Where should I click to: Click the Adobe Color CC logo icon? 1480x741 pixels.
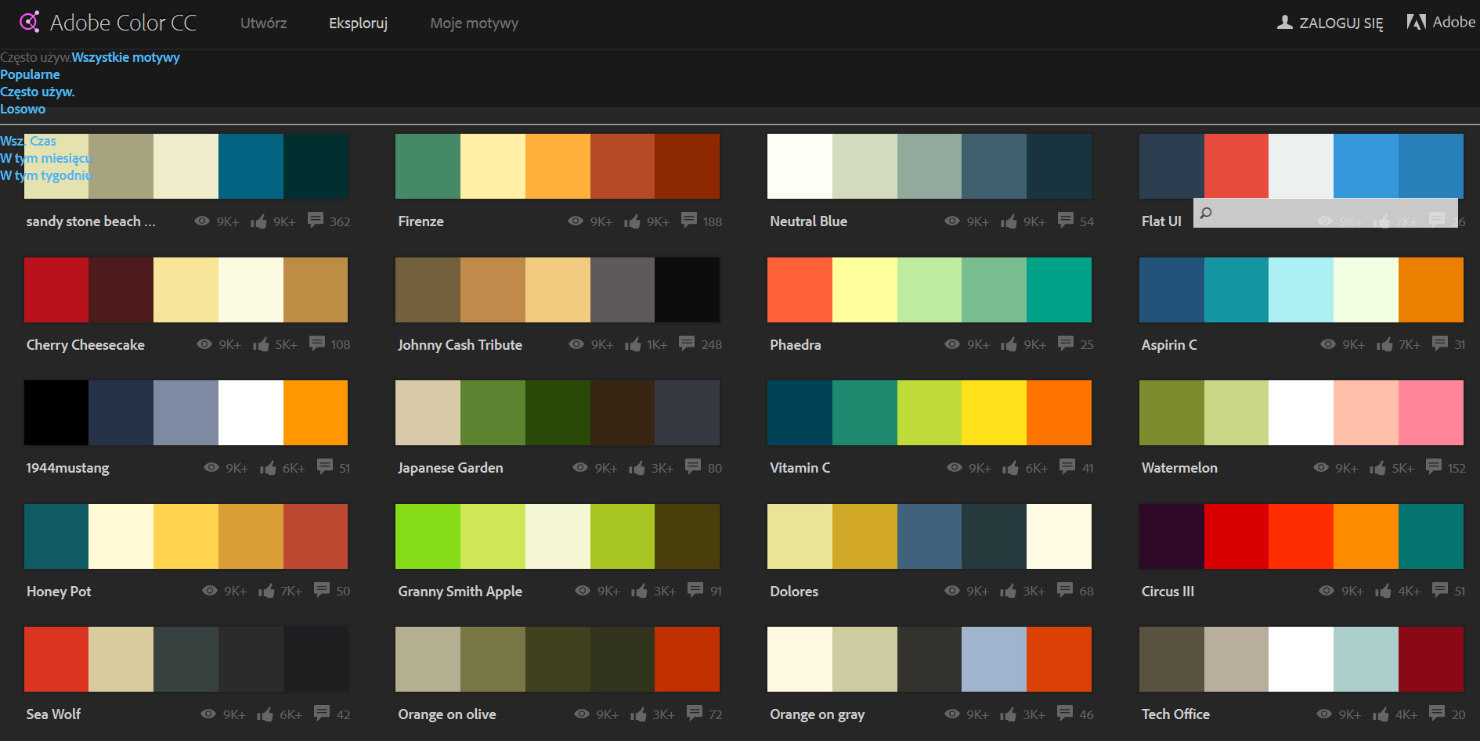[x=30, y=22]
